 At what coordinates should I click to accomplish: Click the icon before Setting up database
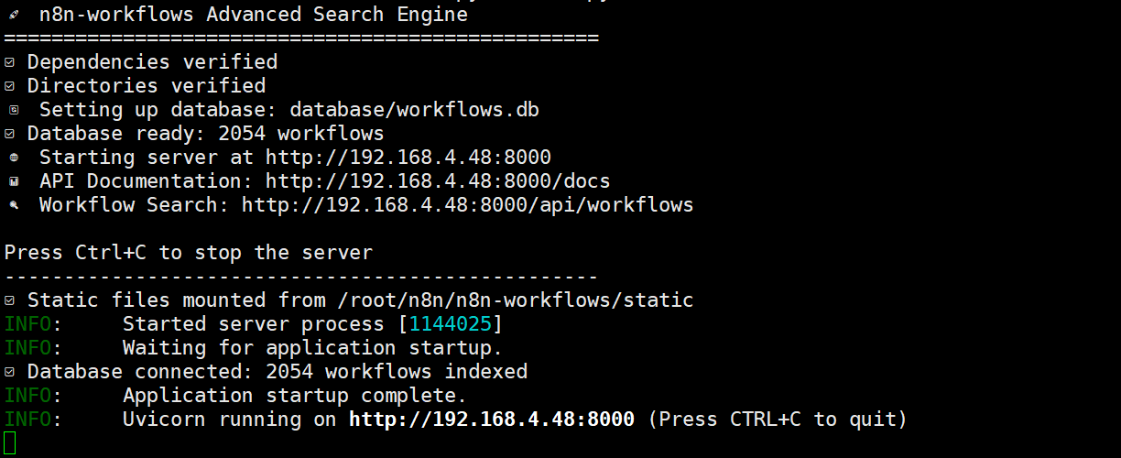[13, 110]
